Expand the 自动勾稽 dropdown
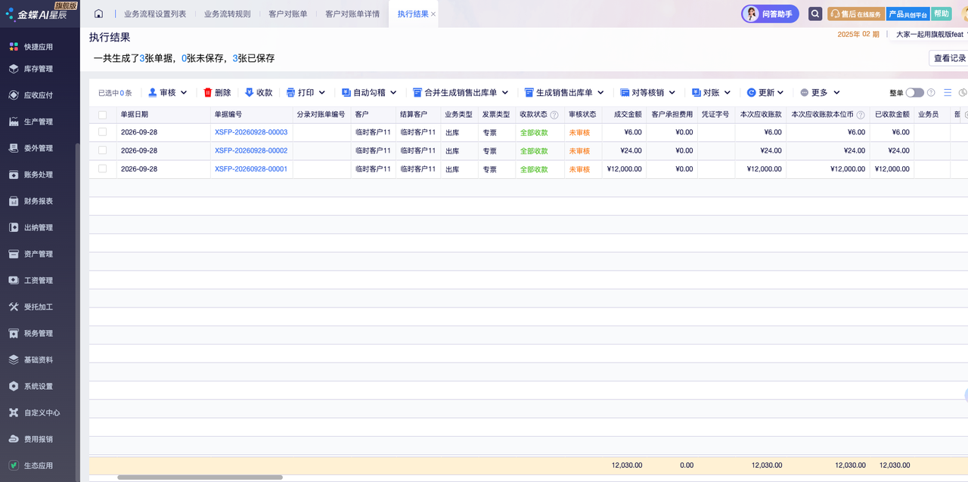 tap(393, 92)
